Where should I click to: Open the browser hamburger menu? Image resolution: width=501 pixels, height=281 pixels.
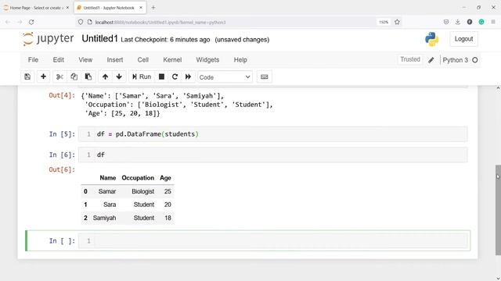[x=493, y=22]
